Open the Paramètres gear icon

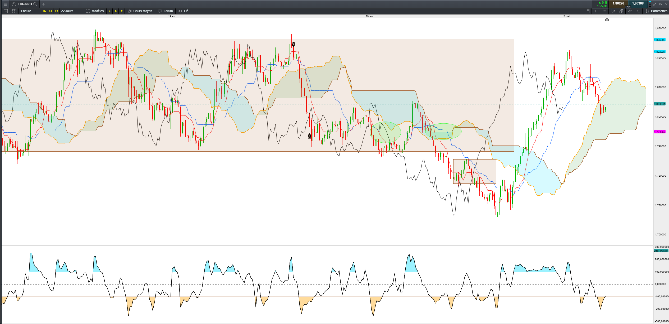[x=647, y=11]
